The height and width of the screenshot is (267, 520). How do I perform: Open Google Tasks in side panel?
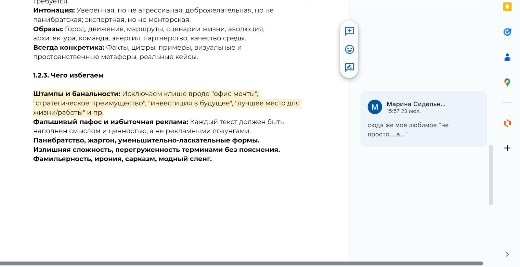click(507, 32)
